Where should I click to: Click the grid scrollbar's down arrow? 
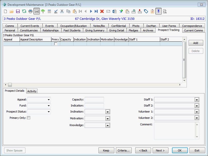click(184, 80)
